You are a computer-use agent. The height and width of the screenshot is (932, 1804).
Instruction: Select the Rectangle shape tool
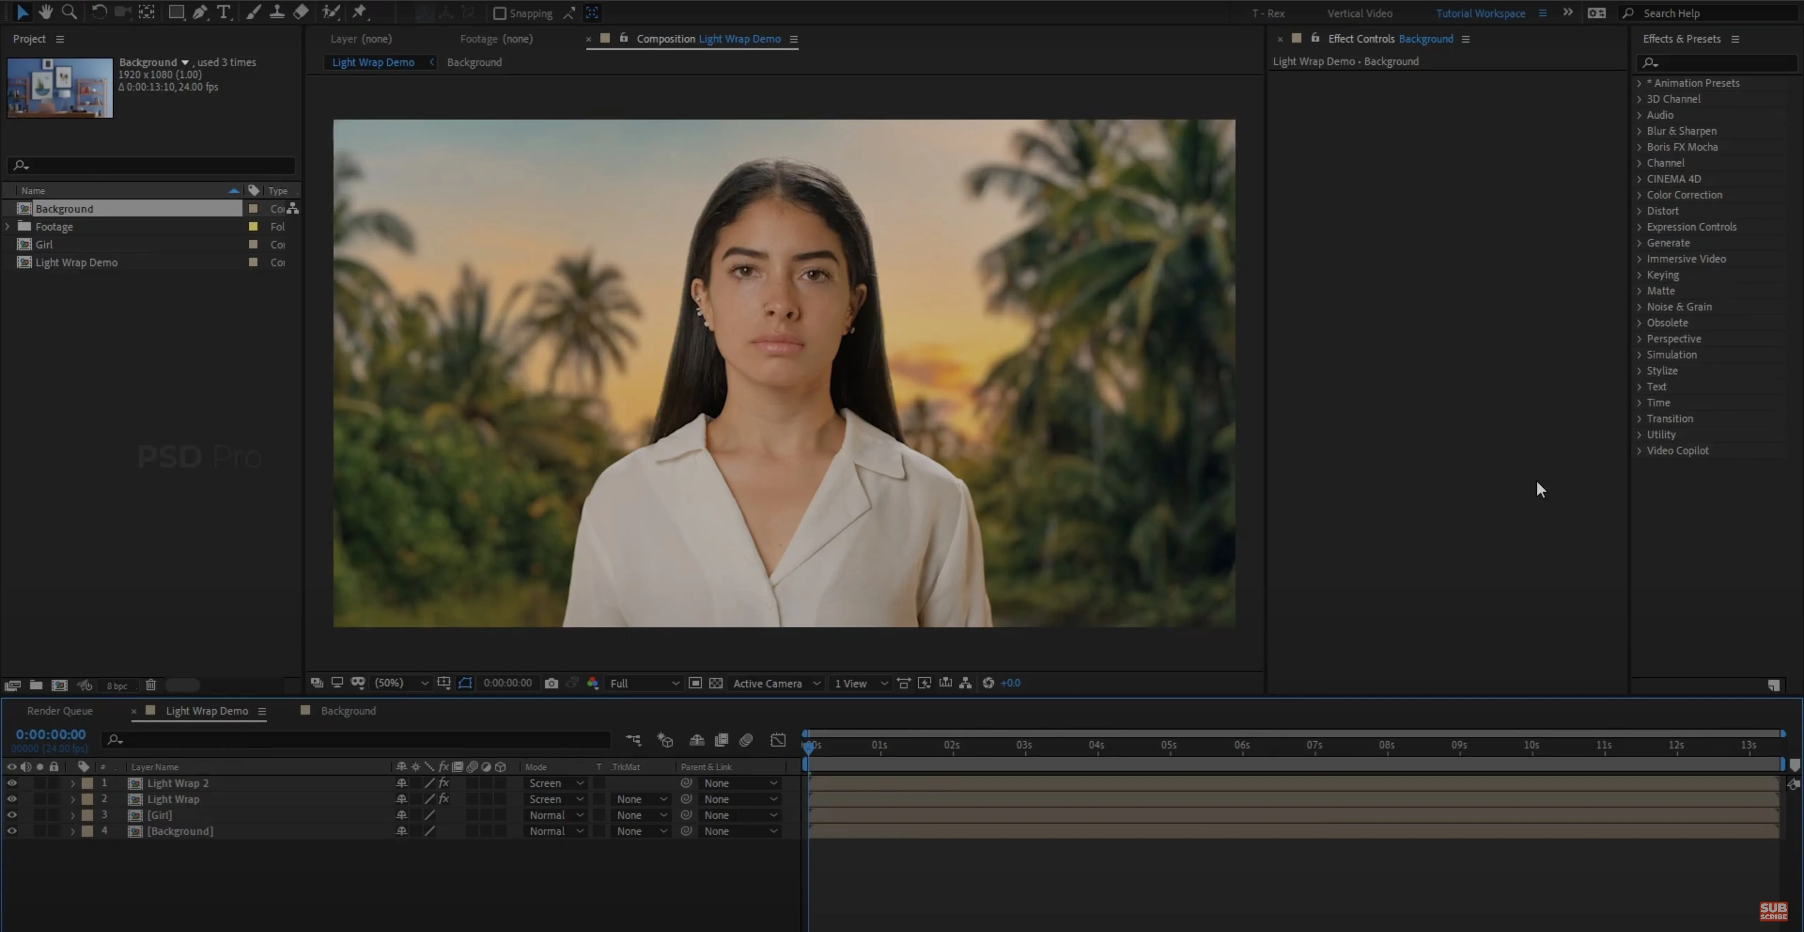pos(176,12)
